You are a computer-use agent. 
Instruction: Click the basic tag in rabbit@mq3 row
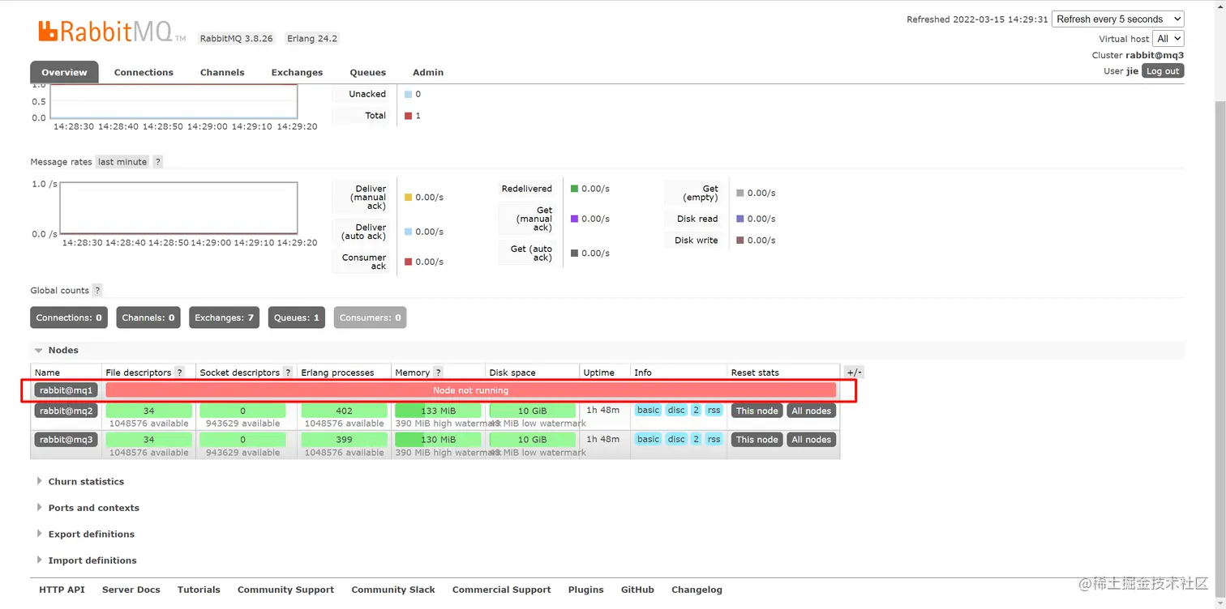(649, 440)
